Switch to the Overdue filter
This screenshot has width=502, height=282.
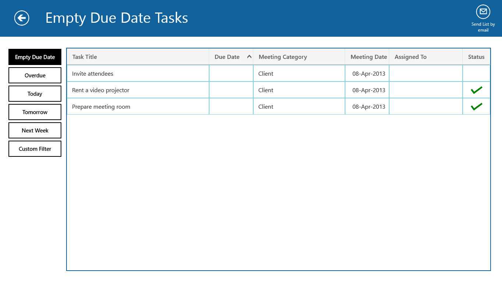point(35,75)
